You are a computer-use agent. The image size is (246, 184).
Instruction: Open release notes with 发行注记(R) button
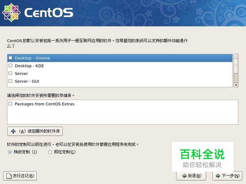[x=20, y=176]
